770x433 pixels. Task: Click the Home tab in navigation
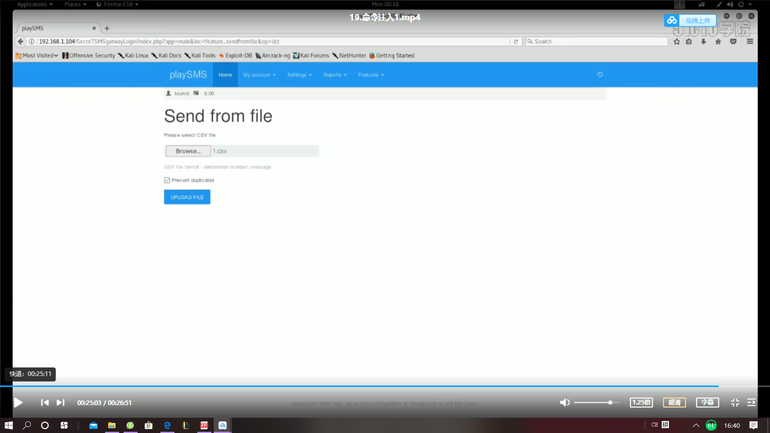(x=225, y=75)
